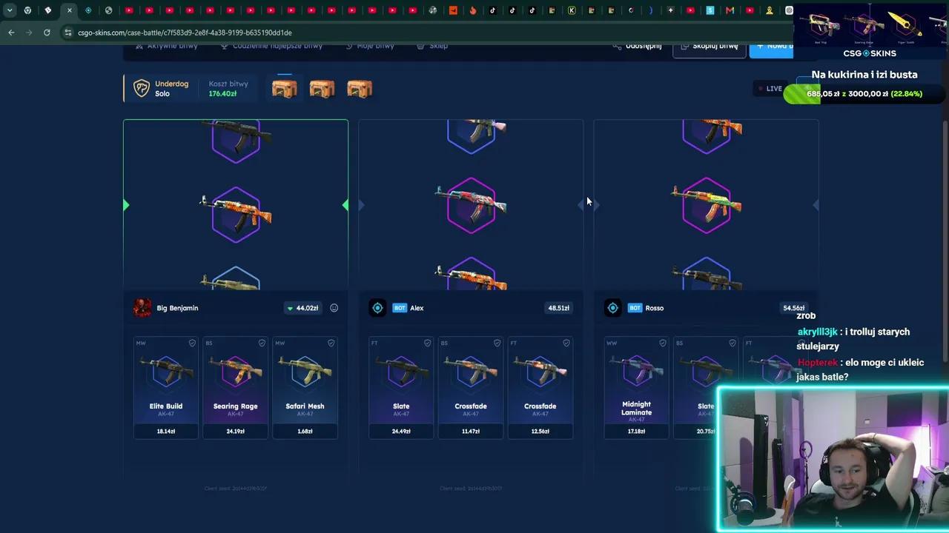The height and width of the screenshot is (533, 949).
Task: Click the red LIVE indicator
Action: 770,89
